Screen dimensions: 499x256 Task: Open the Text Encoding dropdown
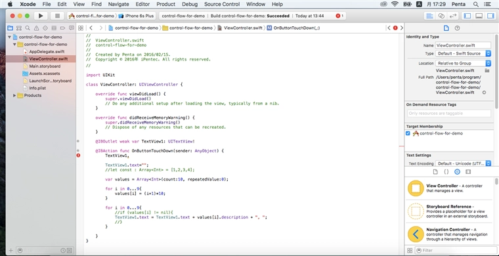463,164
